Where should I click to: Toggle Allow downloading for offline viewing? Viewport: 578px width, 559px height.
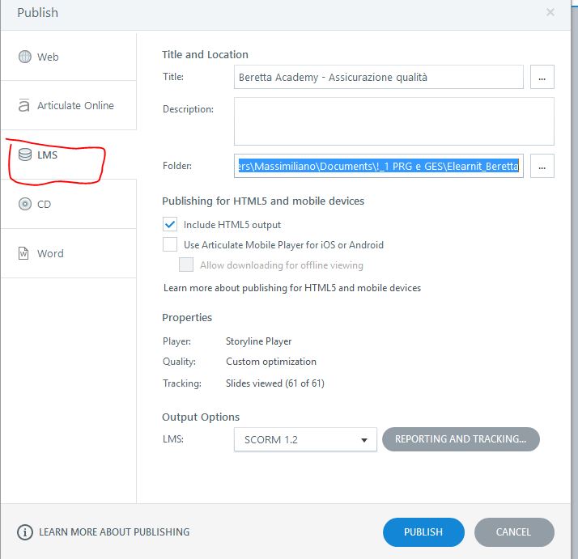pyautogui.click(x=186, y=265)
